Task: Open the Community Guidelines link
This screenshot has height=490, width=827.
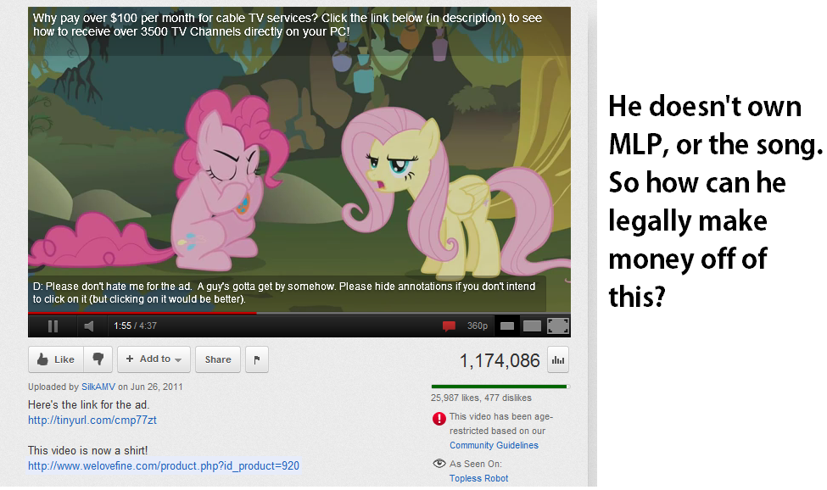Action: [494, 445]
